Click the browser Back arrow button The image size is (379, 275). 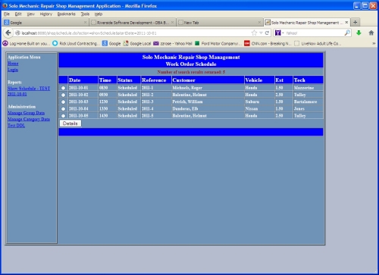[8, 33]
